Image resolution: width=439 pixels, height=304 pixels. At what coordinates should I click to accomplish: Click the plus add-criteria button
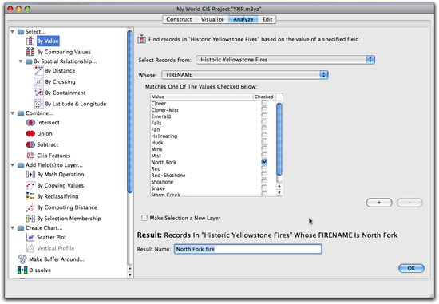click(x=379, y=203)
